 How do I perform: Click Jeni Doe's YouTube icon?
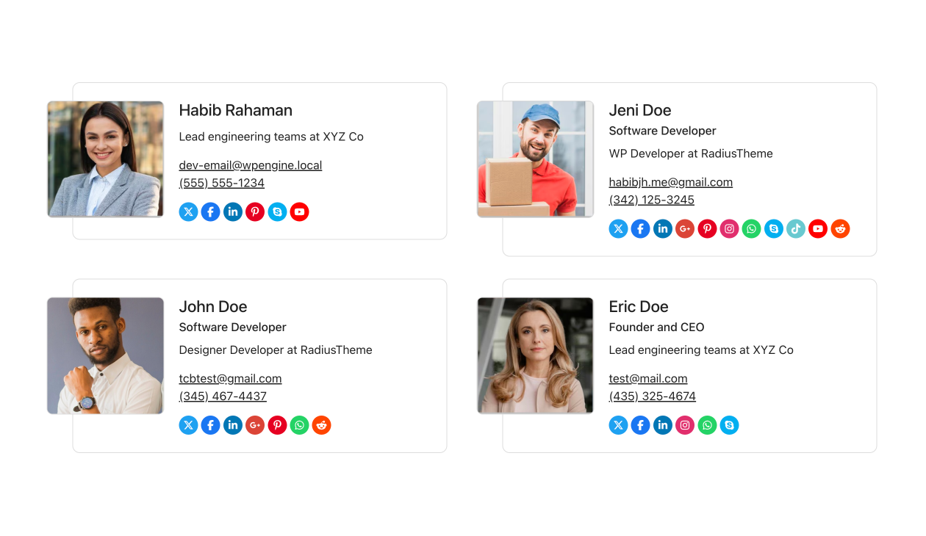pos(818,229)
